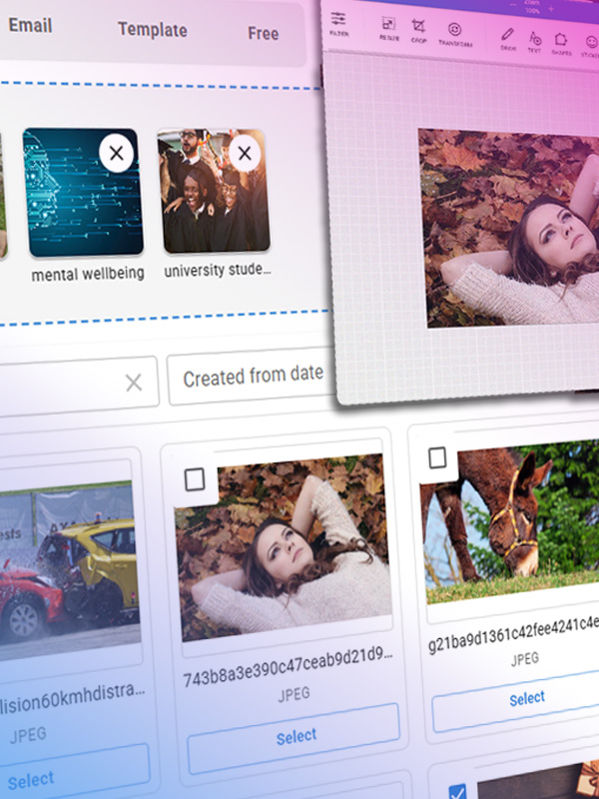The height and width of the screenshot is (799, 599).
Task: Select the Crop tool in image editor
Action: (418, 31)
